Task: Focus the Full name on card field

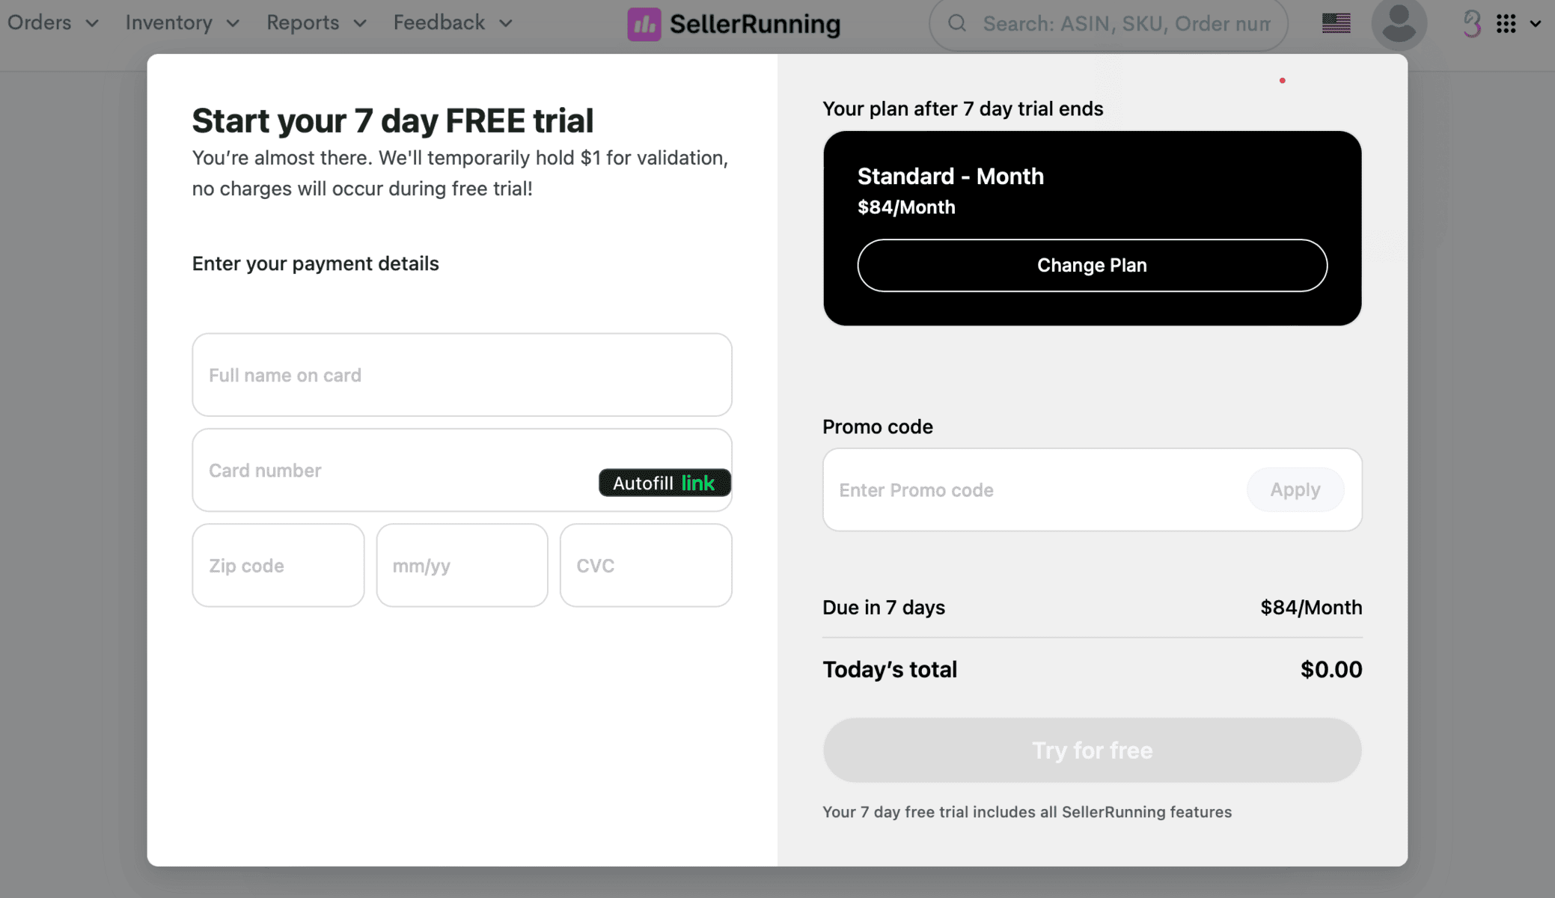Action: pos(462,375)
